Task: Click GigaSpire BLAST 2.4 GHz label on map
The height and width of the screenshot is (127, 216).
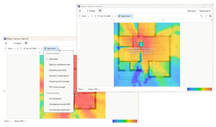Action: click(x=141, y=48)
